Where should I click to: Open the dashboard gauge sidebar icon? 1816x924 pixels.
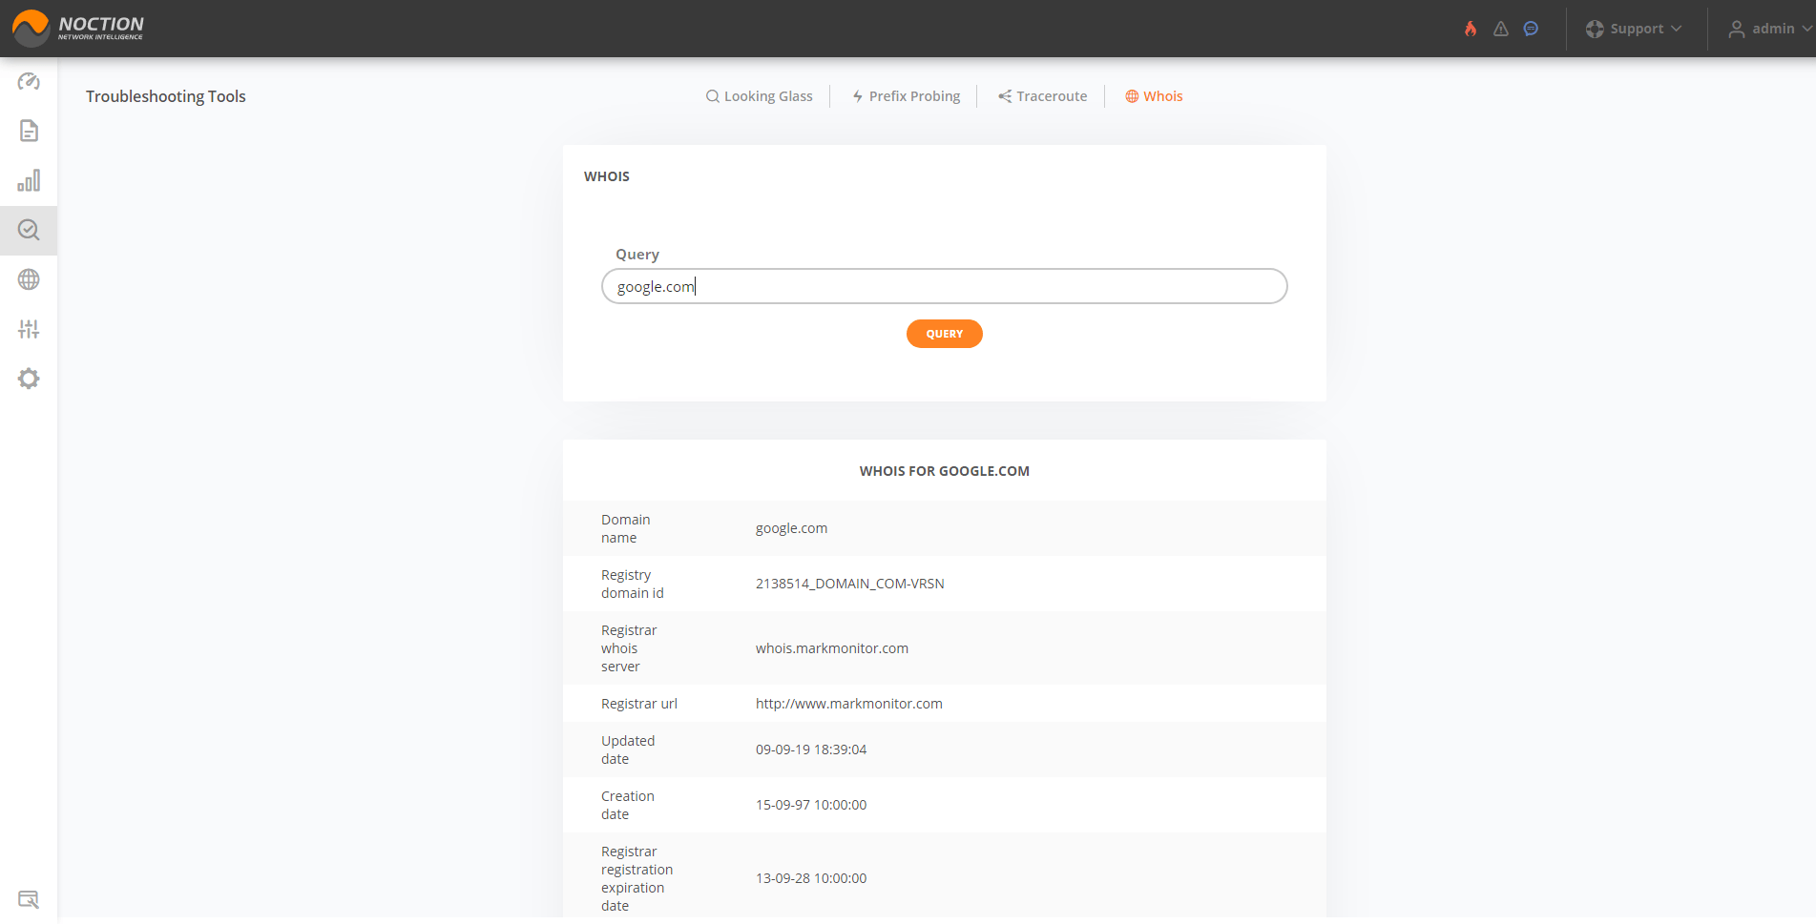click(29, 81)
